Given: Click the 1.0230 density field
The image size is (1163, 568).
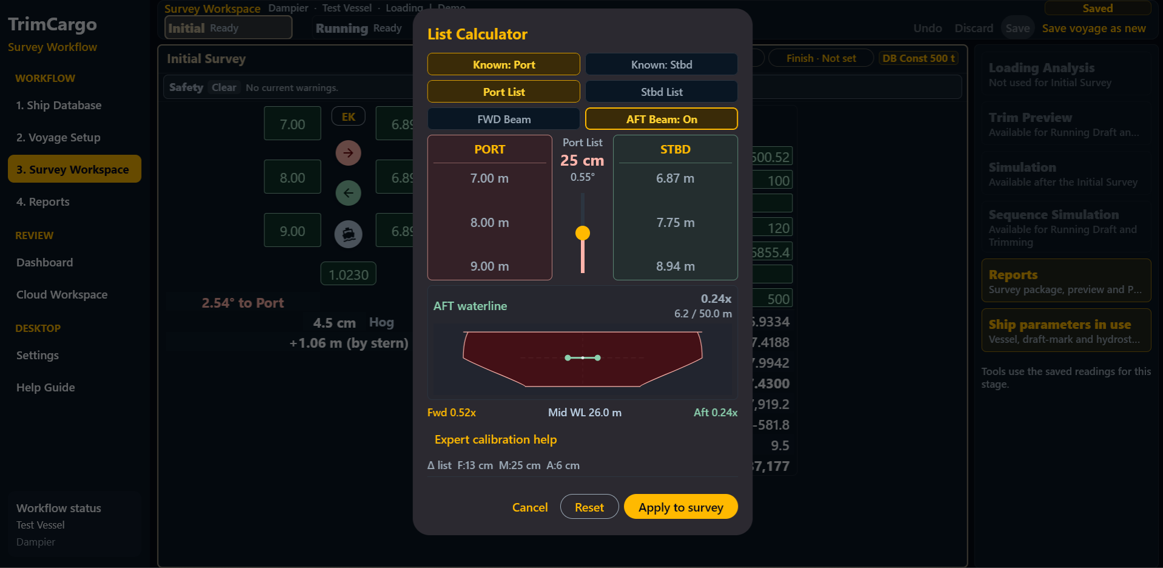Looking at the screenshot, I should click(x=349, y=274).
